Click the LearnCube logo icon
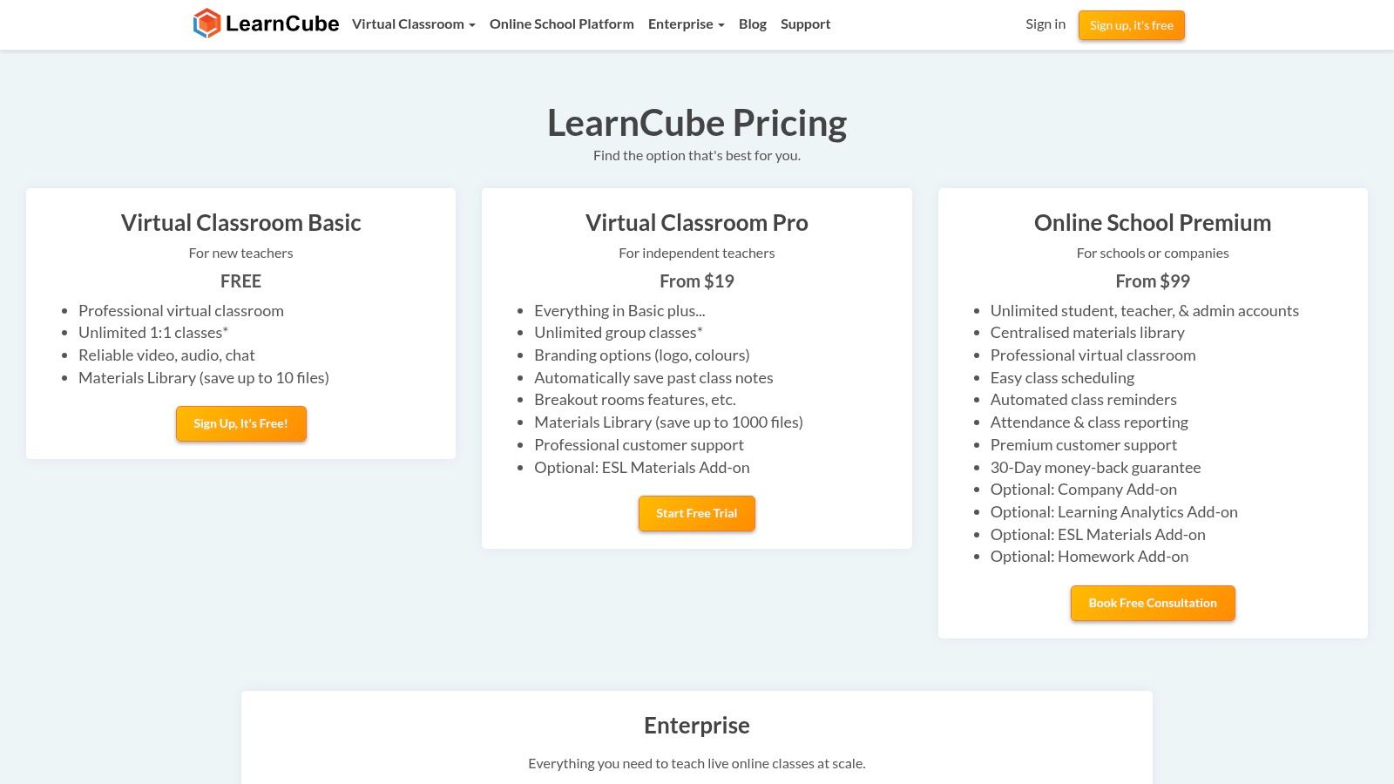 coord(206,24)
